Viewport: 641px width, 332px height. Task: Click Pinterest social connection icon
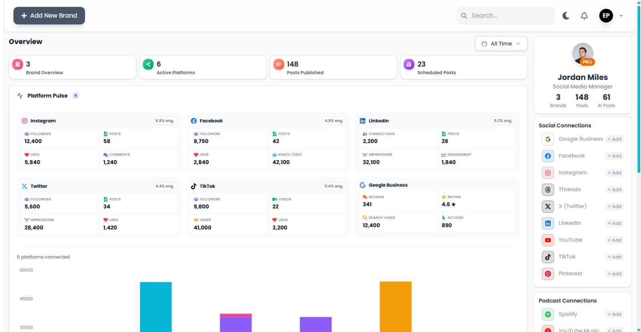pos(548,274)
